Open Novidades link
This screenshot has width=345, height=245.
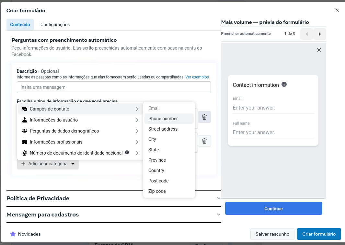pos(29,234)
